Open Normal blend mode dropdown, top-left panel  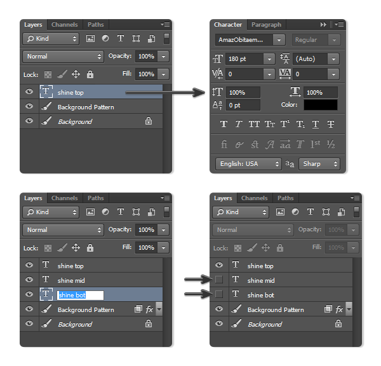[63, 57]
